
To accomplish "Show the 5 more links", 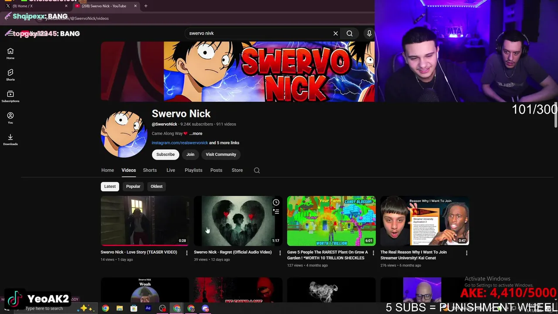I will tap(224, 143).
